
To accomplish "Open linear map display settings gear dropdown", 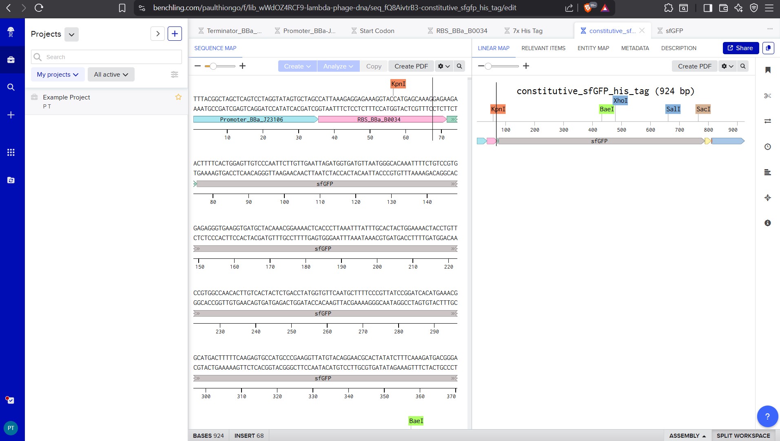I will [727, 66].
